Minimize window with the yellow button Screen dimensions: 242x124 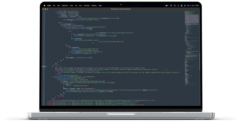coord(45,9)
